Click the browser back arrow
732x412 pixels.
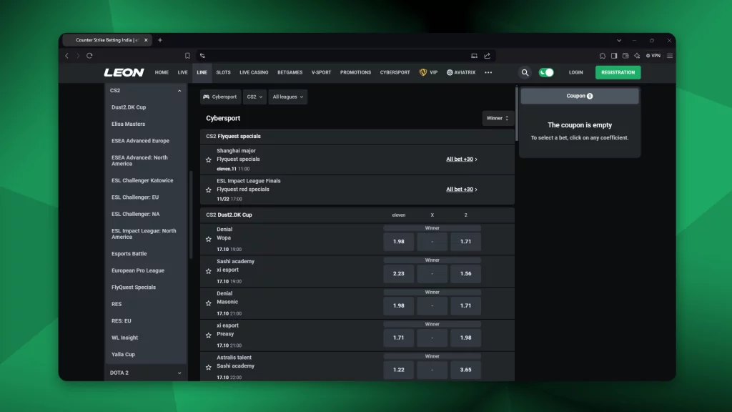pyautogui.click(x=66, y=56)
